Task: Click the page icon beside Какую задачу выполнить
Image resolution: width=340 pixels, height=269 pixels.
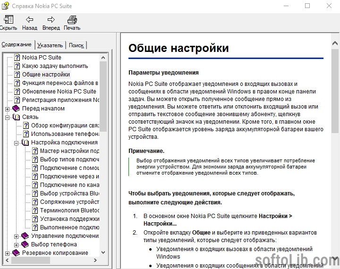Action: tap(17, 66)
